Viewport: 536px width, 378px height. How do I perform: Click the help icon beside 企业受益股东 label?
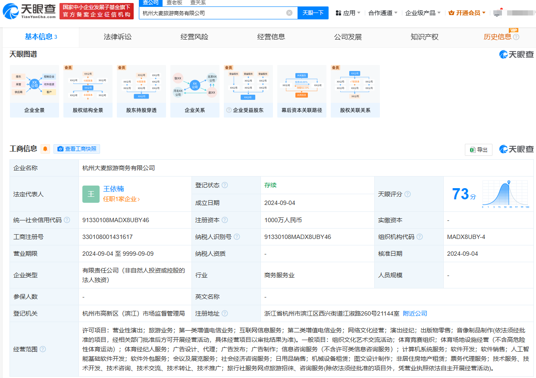click(x=229, y=110)
